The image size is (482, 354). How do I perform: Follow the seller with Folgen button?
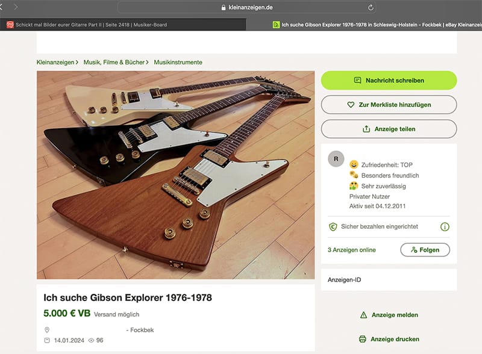[x=425, y=250]
